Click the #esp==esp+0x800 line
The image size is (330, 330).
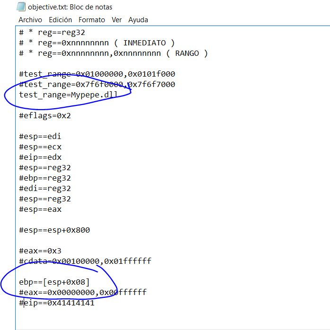[x=54, y=230]
